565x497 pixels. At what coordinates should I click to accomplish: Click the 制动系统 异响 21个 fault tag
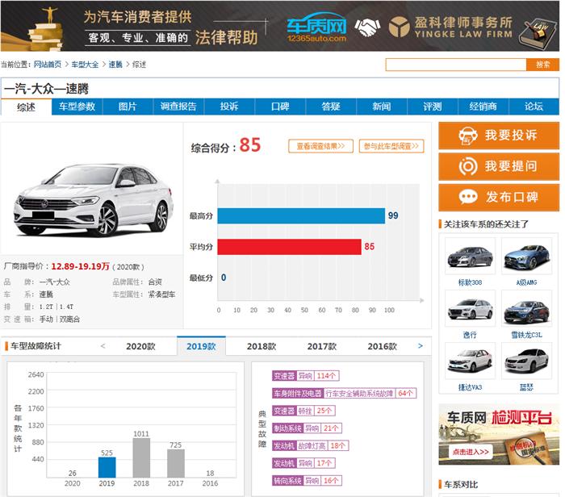click(307, 428)
